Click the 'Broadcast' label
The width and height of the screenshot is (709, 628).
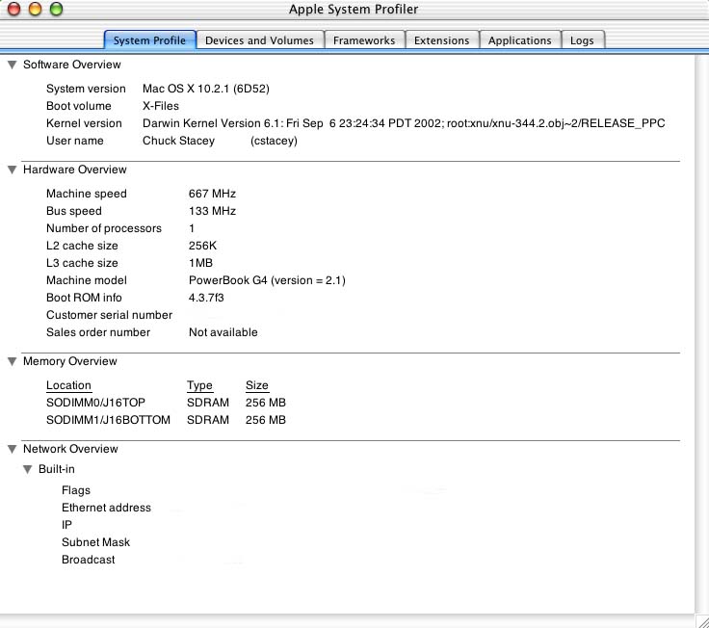tap(89, 560)
